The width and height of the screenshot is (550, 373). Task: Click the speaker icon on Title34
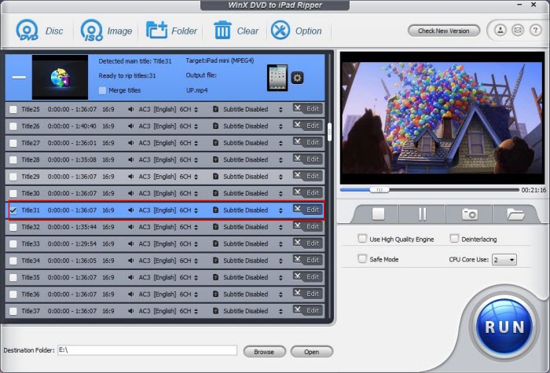[131, 261]
